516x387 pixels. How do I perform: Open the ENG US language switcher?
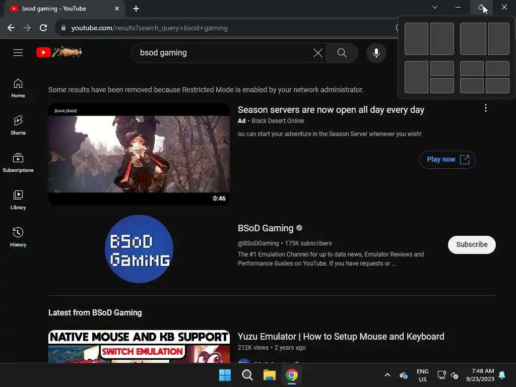click(x=423, y=375)
